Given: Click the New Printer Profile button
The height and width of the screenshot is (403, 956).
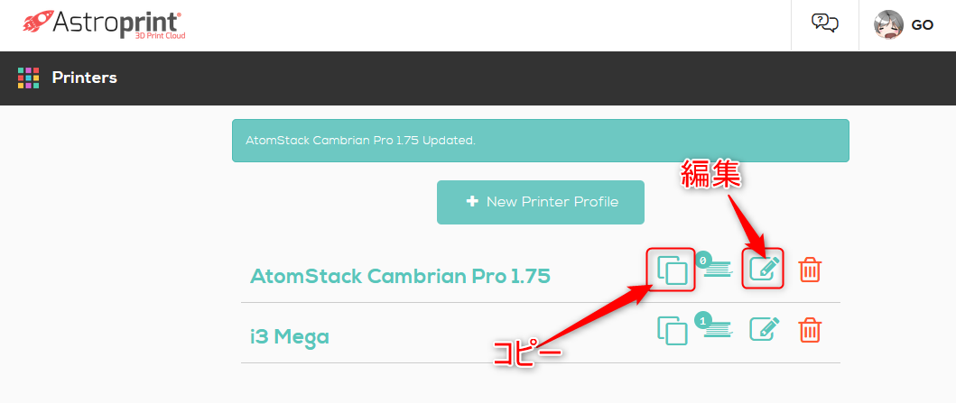Looking at the screenshot, I should [540, 202].
